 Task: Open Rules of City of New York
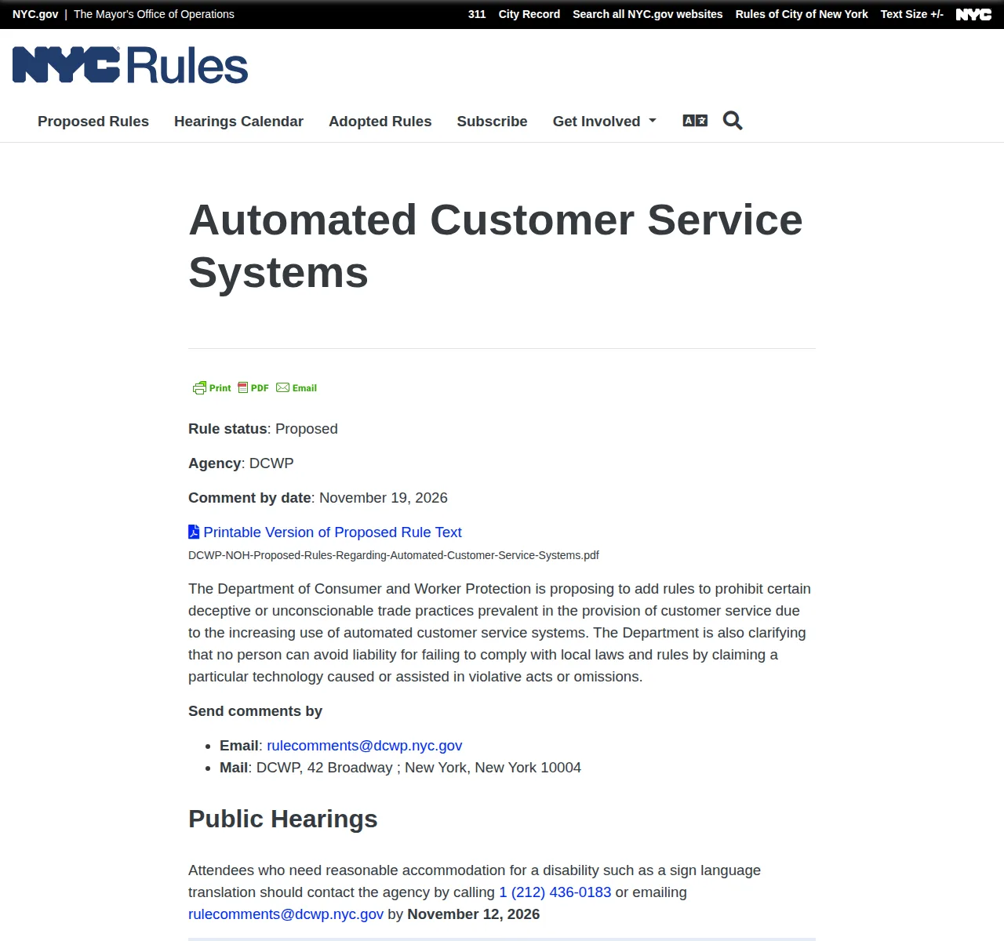pos(802,14)
